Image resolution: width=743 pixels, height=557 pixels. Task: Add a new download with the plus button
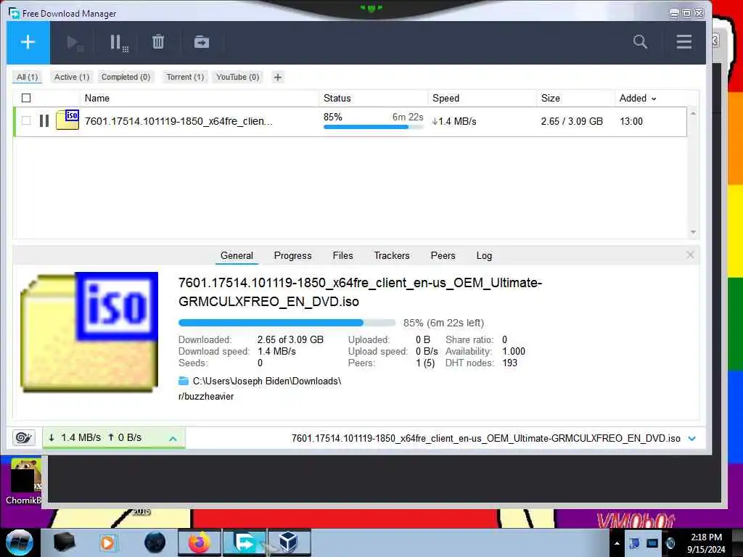tap(28, 42)
